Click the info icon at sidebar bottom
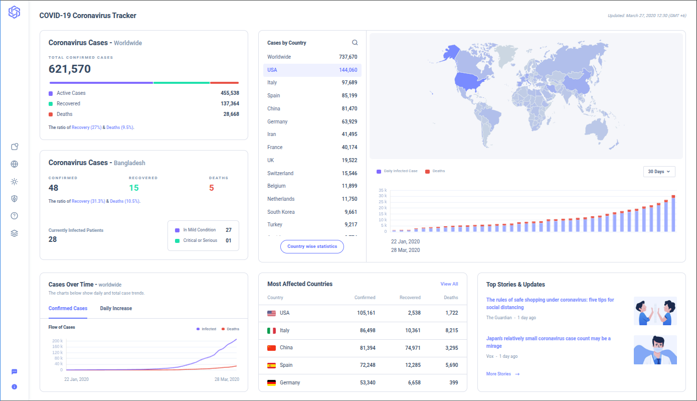The width and height of the screenshot is (697, 401). [x=14, y=387]
